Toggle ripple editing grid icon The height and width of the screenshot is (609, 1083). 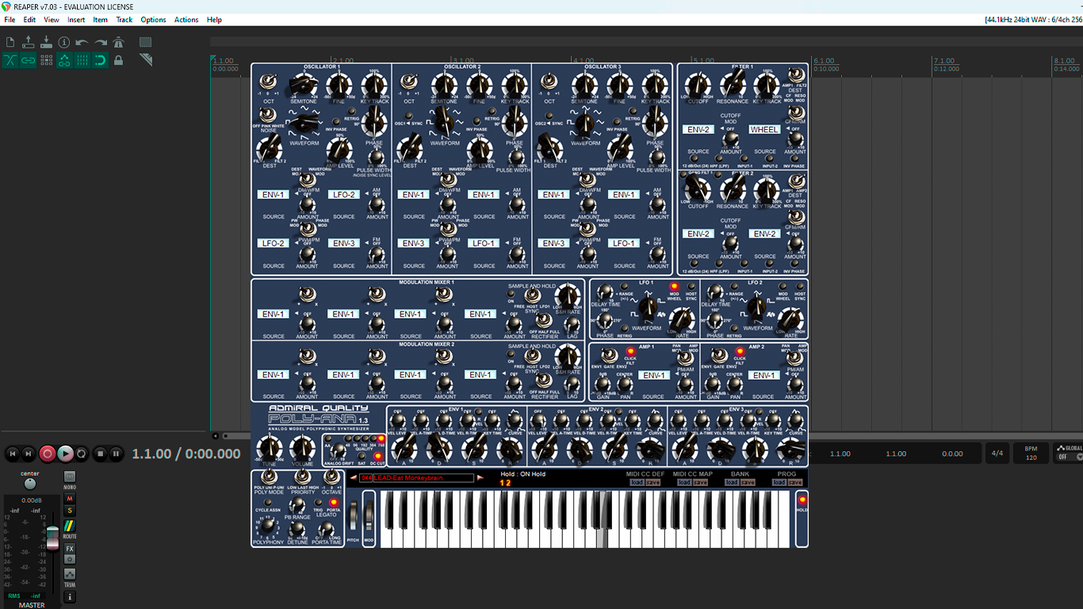click(46, 60)
